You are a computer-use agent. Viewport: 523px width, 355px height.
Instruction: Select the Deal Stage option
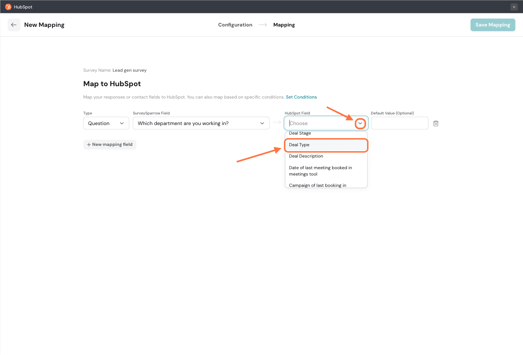(300, 134)
